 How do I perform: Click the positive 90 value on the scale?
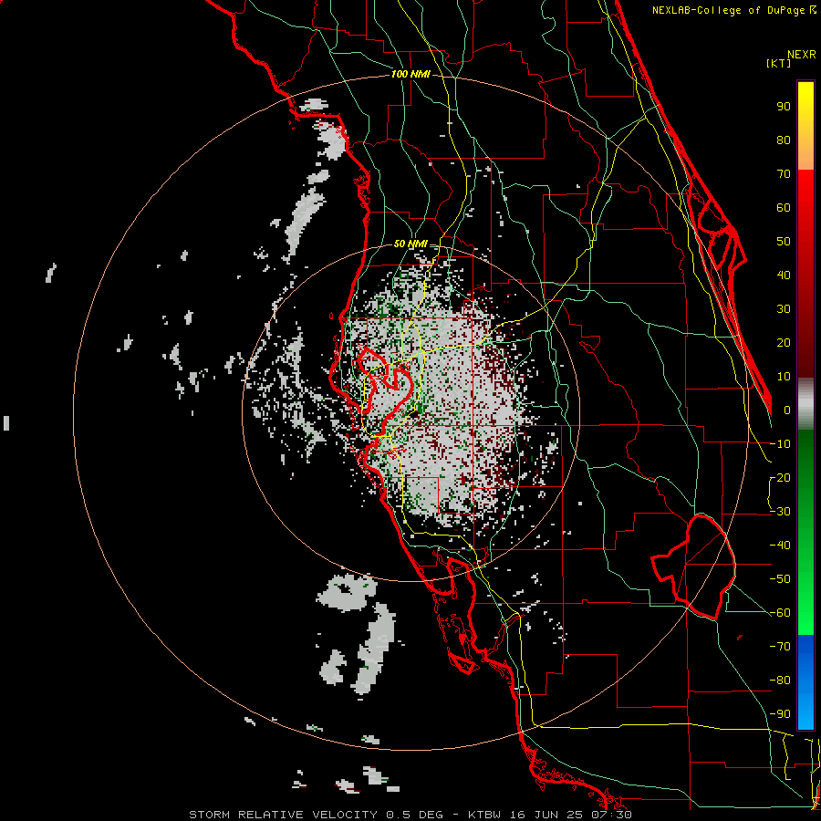pos(784,107)
